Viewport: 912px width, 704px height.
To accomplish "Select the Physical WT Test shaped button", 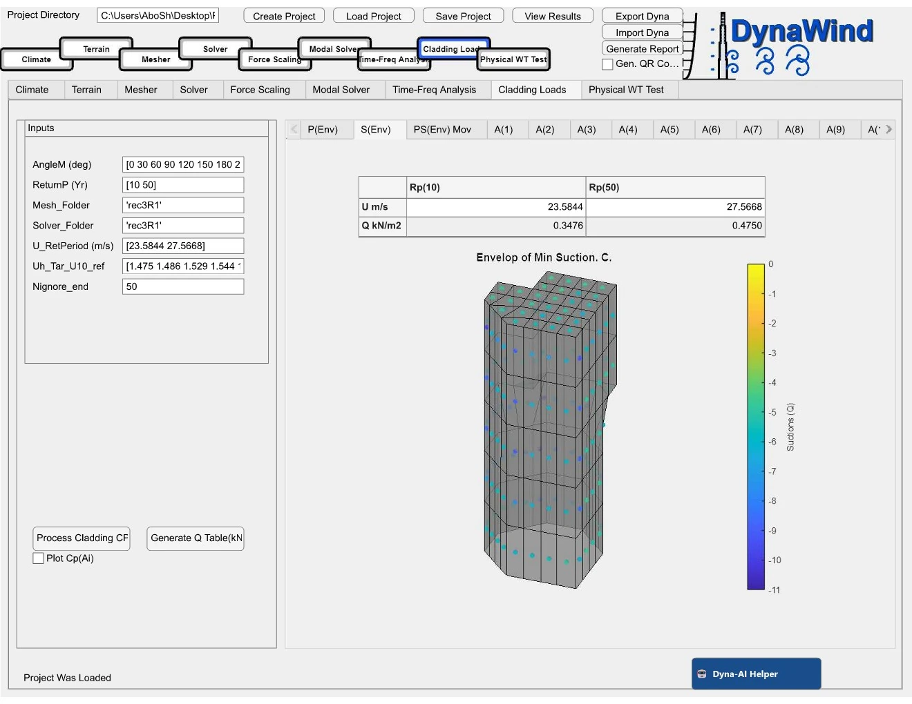I will (x=513, y=59).
